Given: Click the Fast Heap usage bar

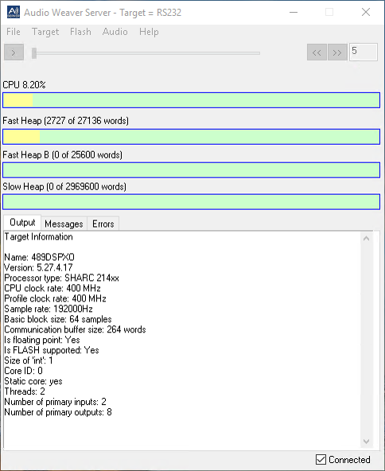Looking at the screenshot, I should (x=191, y=137).
